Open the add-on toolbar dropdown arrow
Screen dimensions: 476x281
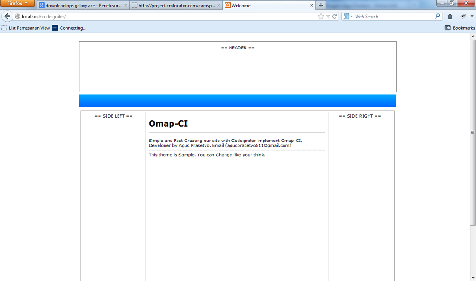[472, 16]
